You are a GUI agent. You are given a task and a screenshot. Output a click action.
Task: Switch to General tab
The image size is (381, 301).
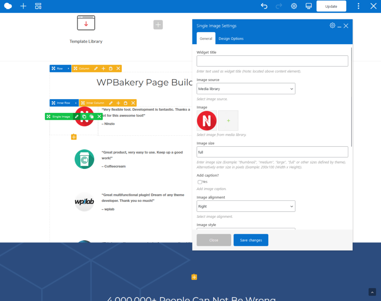click(206, 39)
